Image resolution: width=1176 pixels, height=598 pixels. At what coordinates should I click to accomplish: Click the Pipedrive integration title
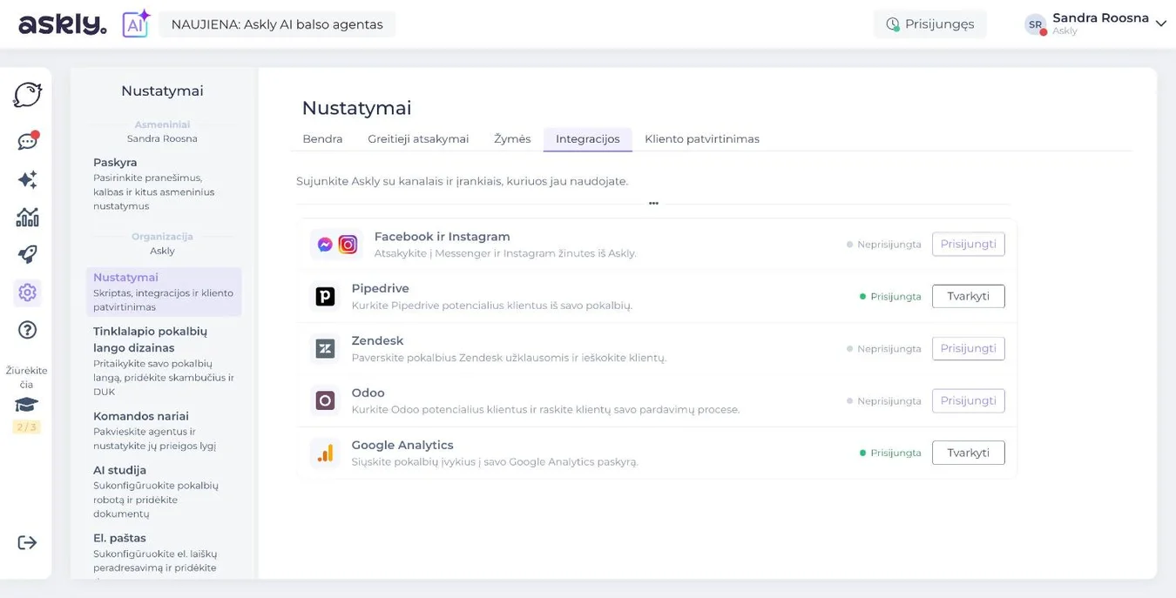pyautogui.click(x=380, y=289)
